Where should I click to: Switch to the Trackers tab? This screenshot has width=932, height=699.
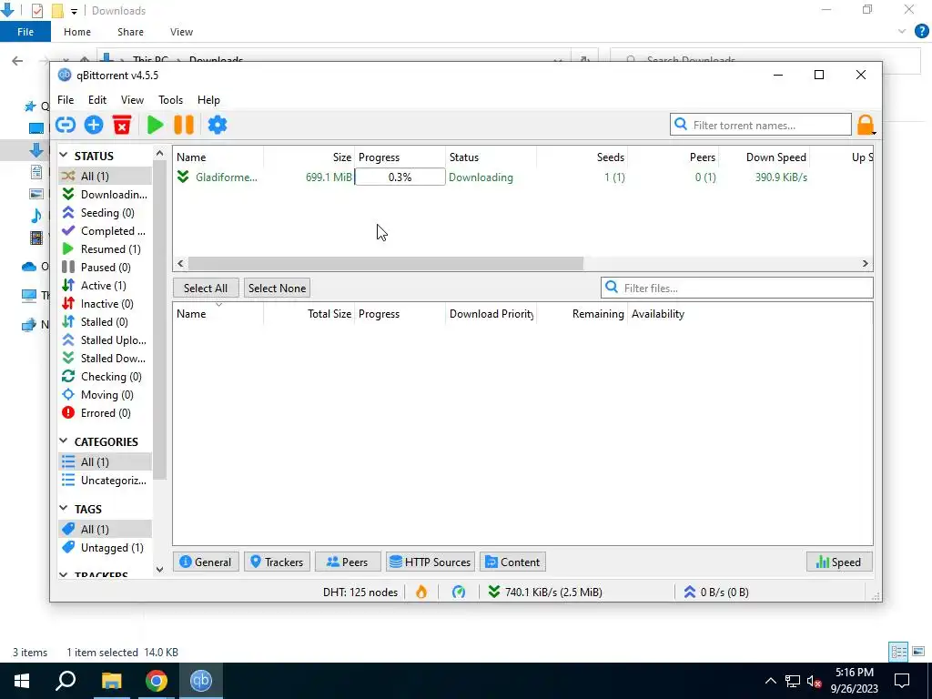(x=277, y=562)
